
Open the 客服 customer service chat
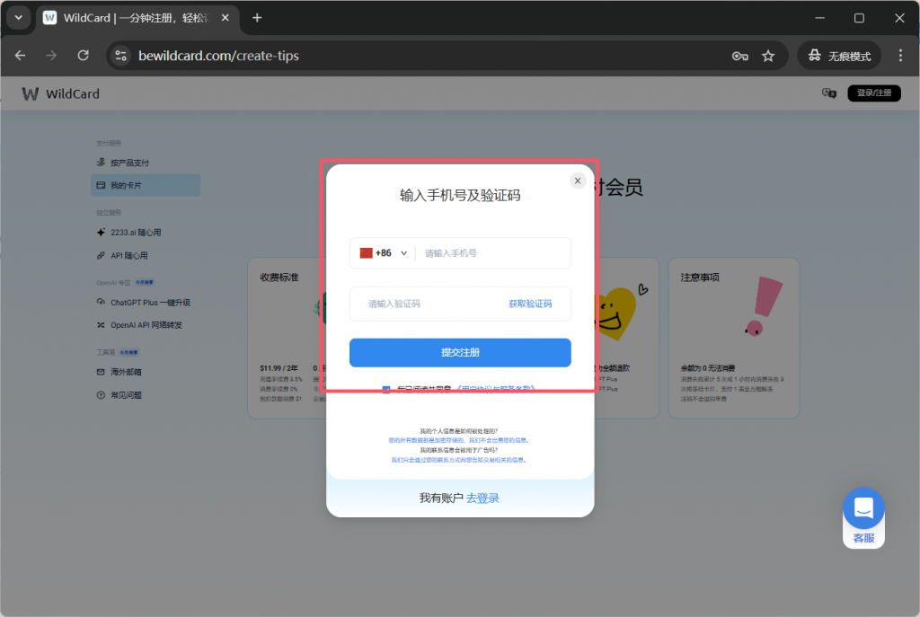[863, 518]
